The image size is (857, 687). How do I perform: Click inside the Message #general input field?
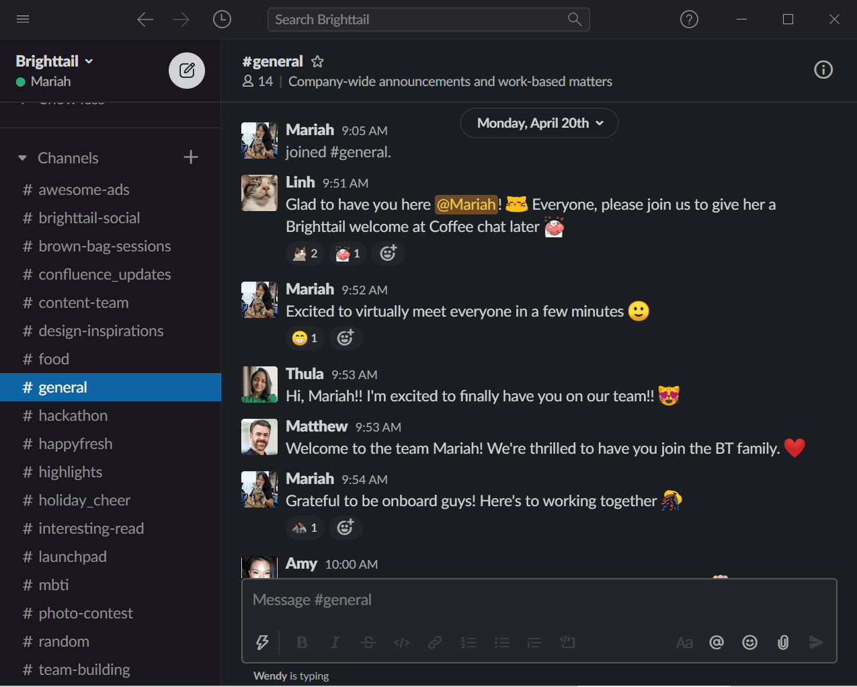point(471,599)
